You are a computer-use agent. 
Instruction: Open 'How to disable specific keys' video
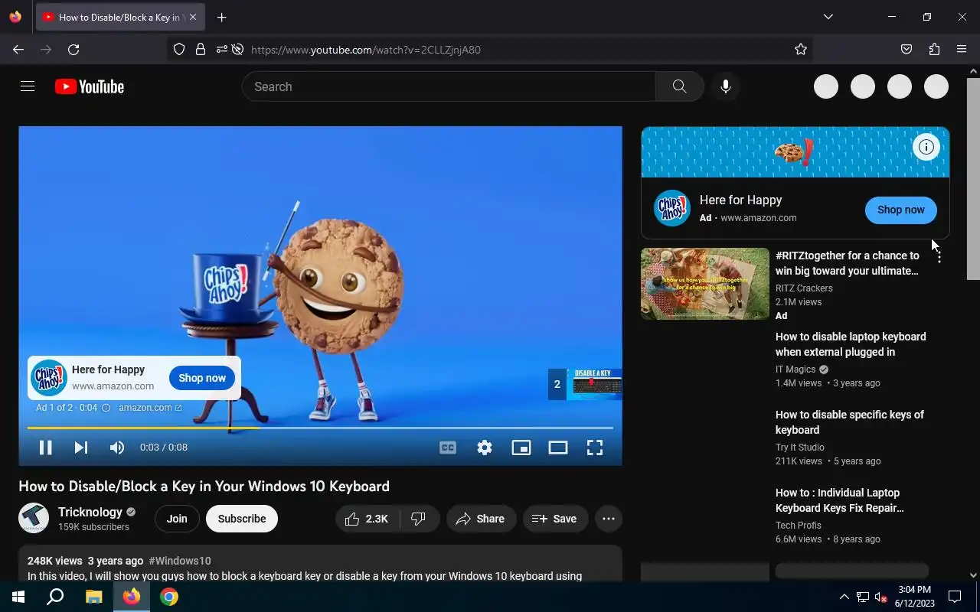coord(850,422)
